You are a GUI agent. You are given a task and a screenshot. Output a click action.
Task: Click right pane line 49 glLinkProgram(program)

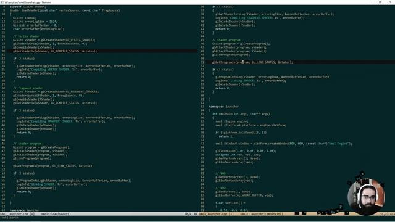click(231, 55)
